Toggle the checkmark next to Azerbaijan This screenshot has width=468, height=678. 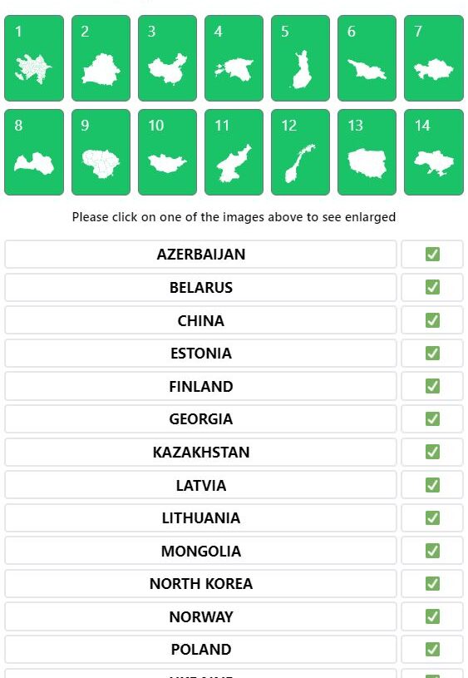point(432,255)
